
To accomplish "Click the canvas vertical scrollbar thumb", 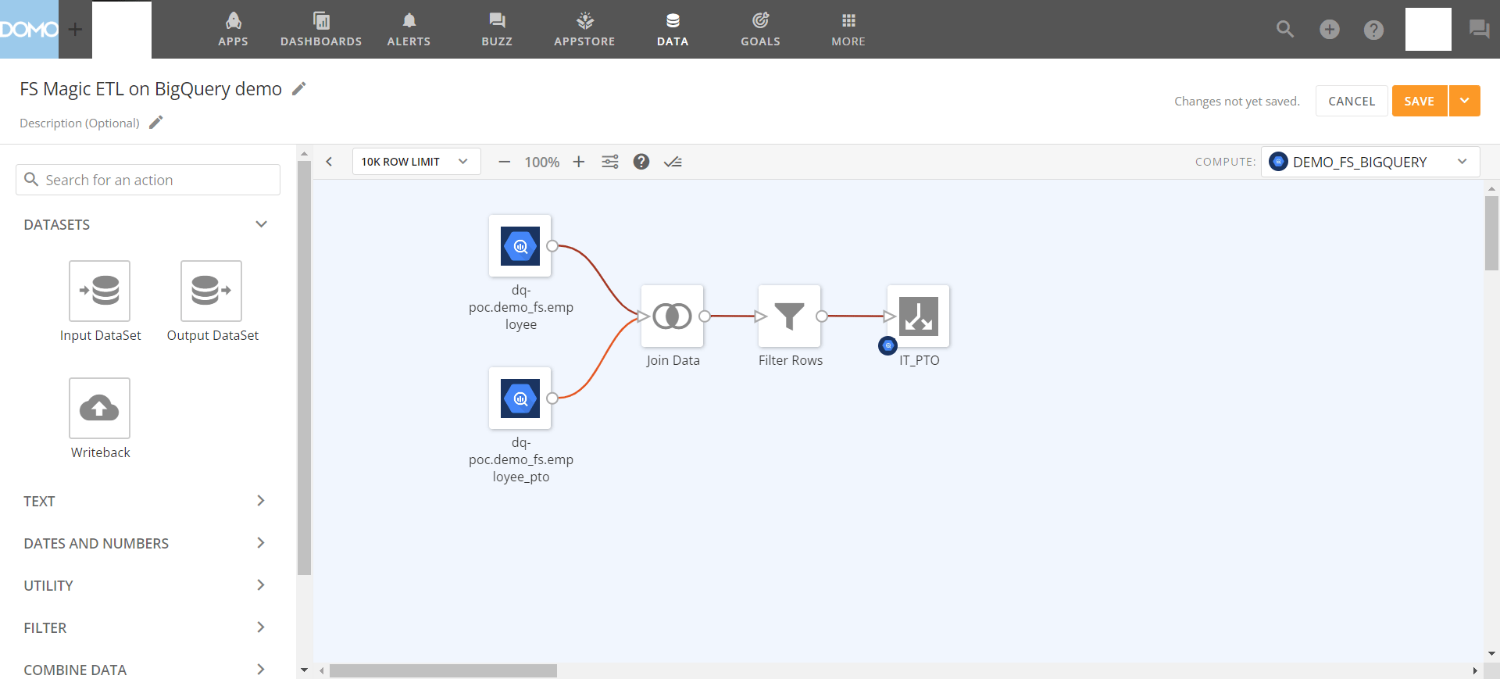I will pos(1491,233).
